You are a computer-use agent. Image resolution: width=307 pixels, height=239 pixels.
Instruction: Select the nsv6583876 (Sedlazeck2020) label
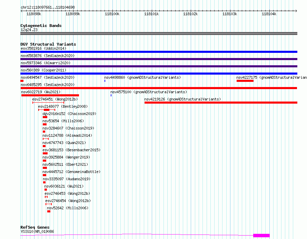coord(48,56)
